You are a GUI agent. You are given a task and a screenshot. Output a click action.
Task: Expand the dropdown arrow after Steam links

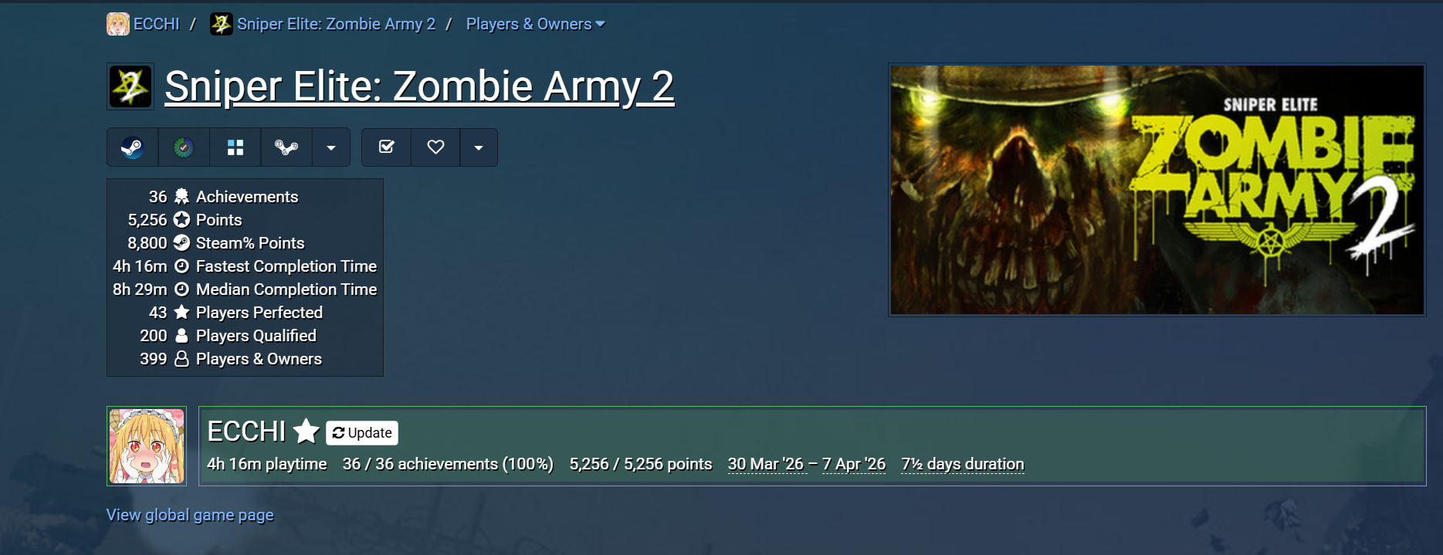[331, 147]
